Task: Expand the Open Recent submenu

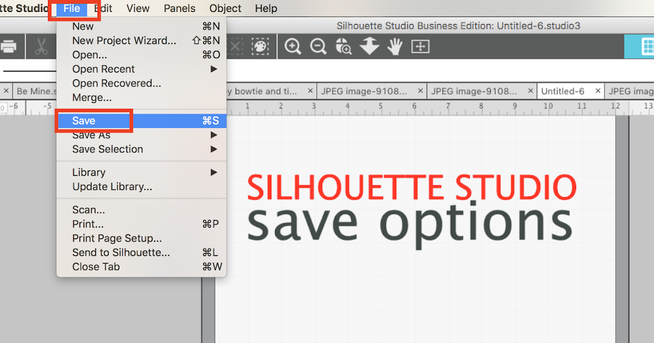Action: tap(104, 69)
